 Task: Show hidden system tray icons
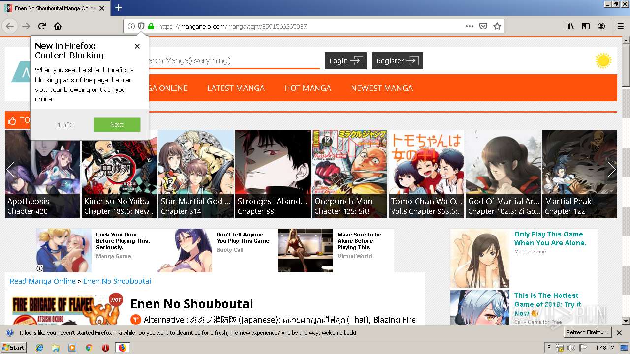549,348
